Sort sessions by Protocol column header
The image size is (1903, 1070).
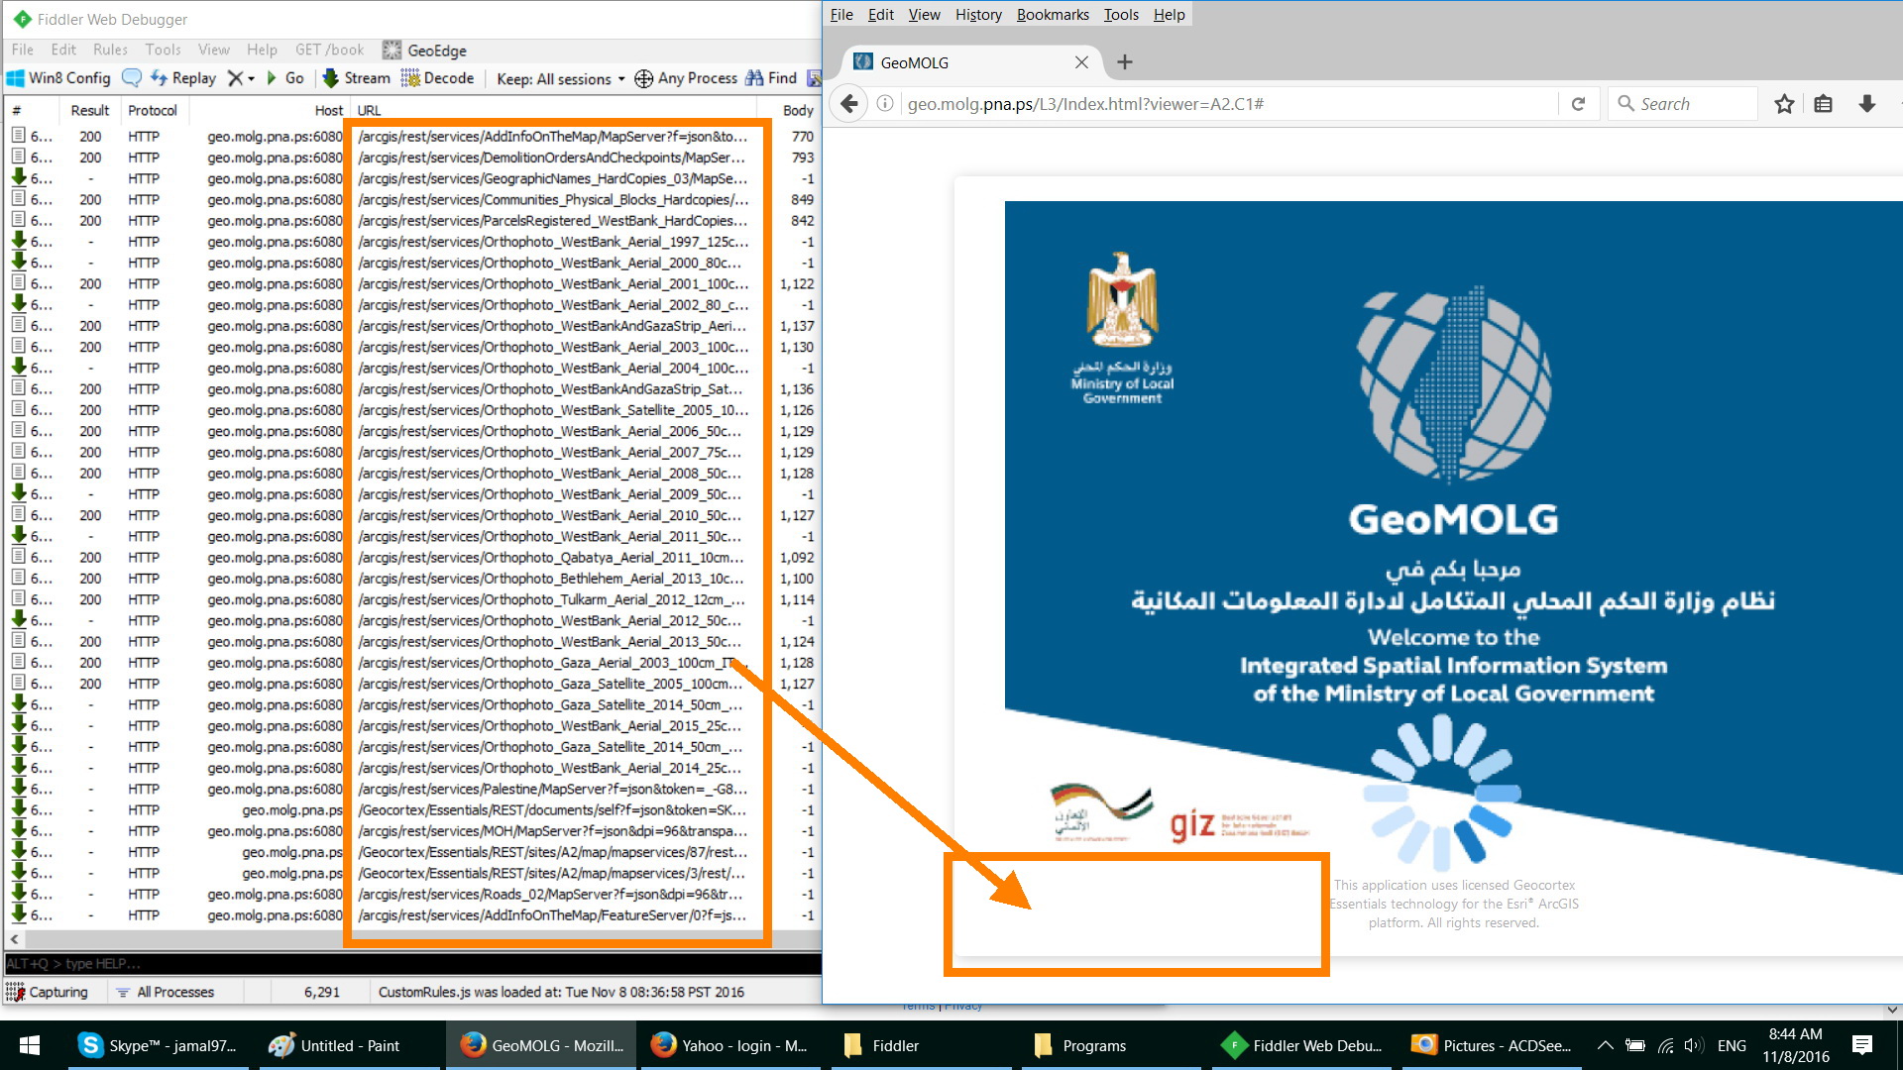point(153,110)
